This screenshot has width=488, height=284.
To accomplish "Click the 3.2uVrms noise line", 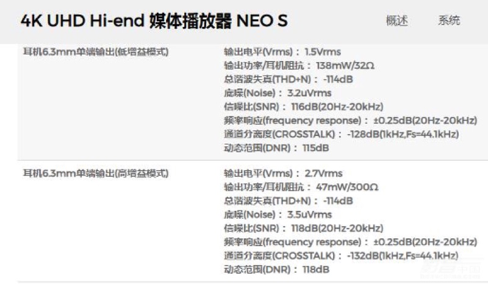I will pyautogui.click(x=278, y=93).
